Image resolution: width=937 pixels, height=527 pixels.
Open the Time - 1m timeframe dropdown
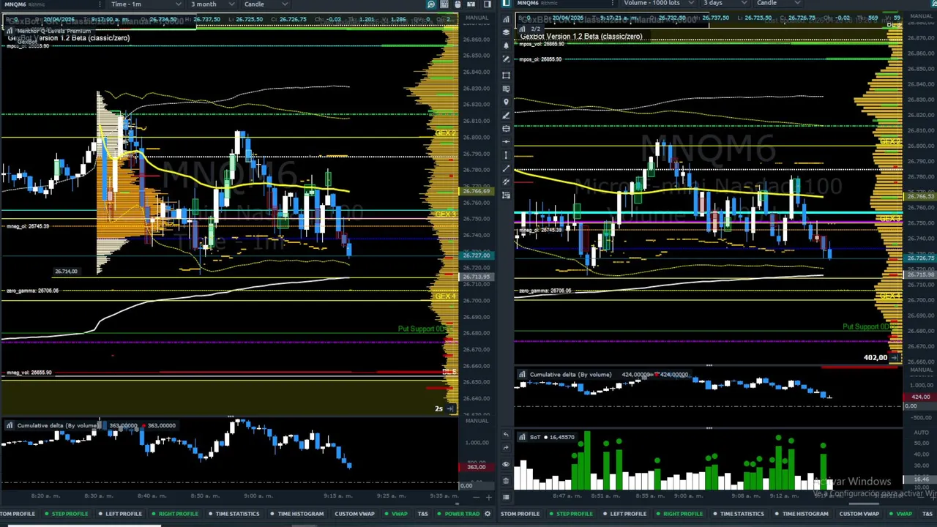click(x=145, y=4)
